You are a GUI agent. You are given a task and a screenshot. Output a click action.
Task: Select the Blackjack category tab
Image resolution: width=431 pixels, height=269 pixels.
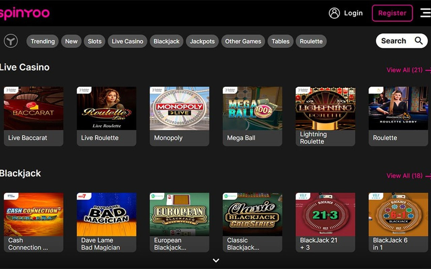pos(166,41)
